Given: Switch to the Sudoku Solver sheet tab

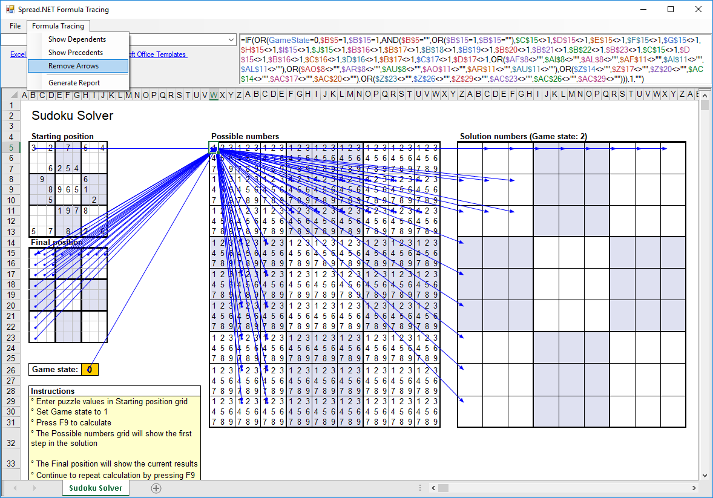Looking at the screenshot, I should coord(95,488).
